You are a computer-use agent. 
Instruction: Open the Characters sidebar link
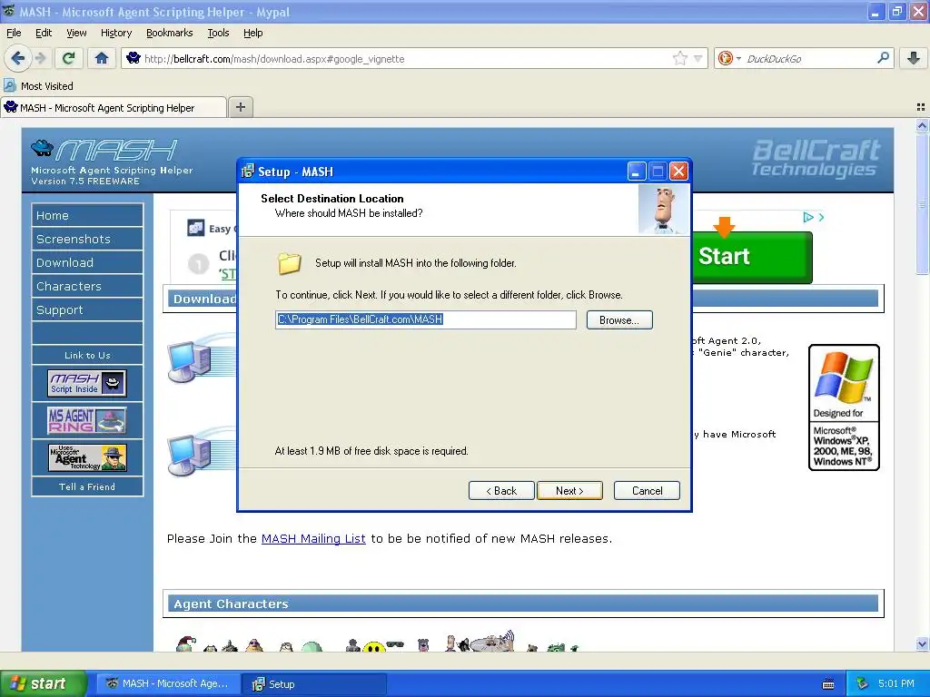87,286
